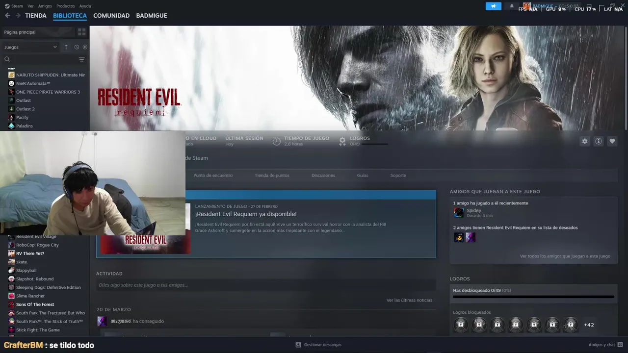Open the Amigos menu
This screenshot has width=628, height=353.
[45, 6]
